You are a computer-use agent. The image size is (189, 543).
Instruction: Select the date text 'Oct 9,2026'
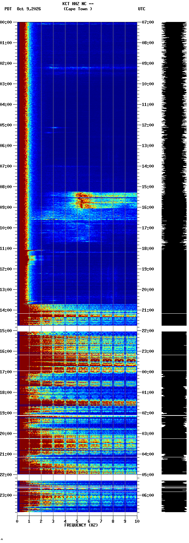(x=29, y=9)
